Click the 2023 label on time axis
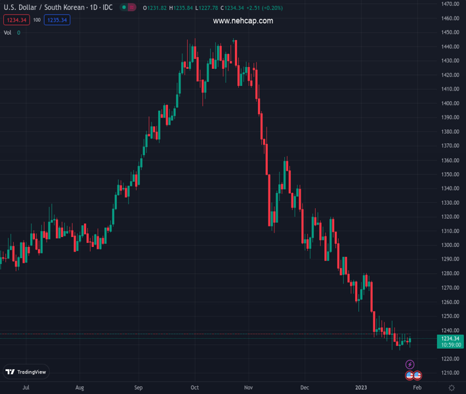This screenshot has width=466, height=394. point(362,388)
